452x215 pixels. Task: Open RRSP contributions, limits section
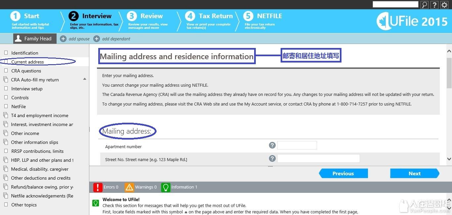coord(37,151)
